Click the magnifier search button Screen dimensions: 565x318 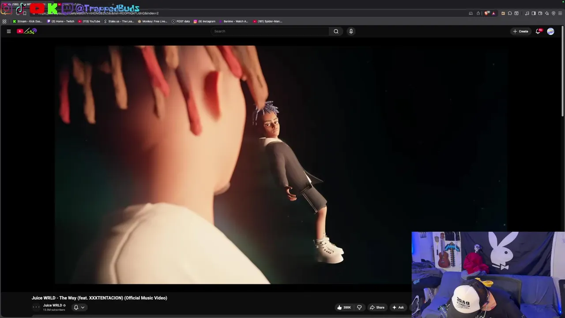[336, 31]
